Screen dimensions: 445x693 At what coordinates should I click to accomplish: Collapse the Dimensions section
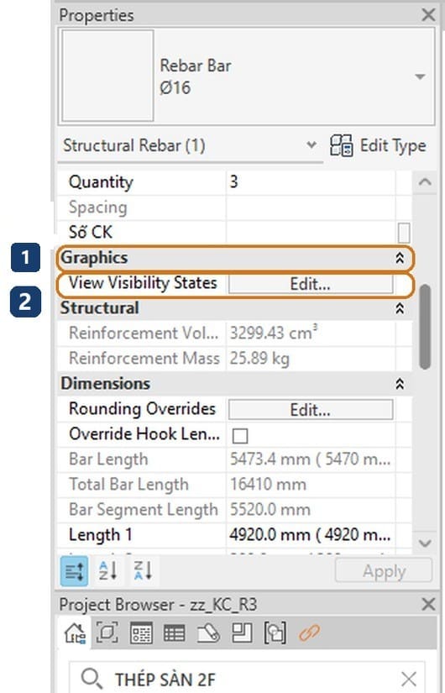click(x=400, y=384)
